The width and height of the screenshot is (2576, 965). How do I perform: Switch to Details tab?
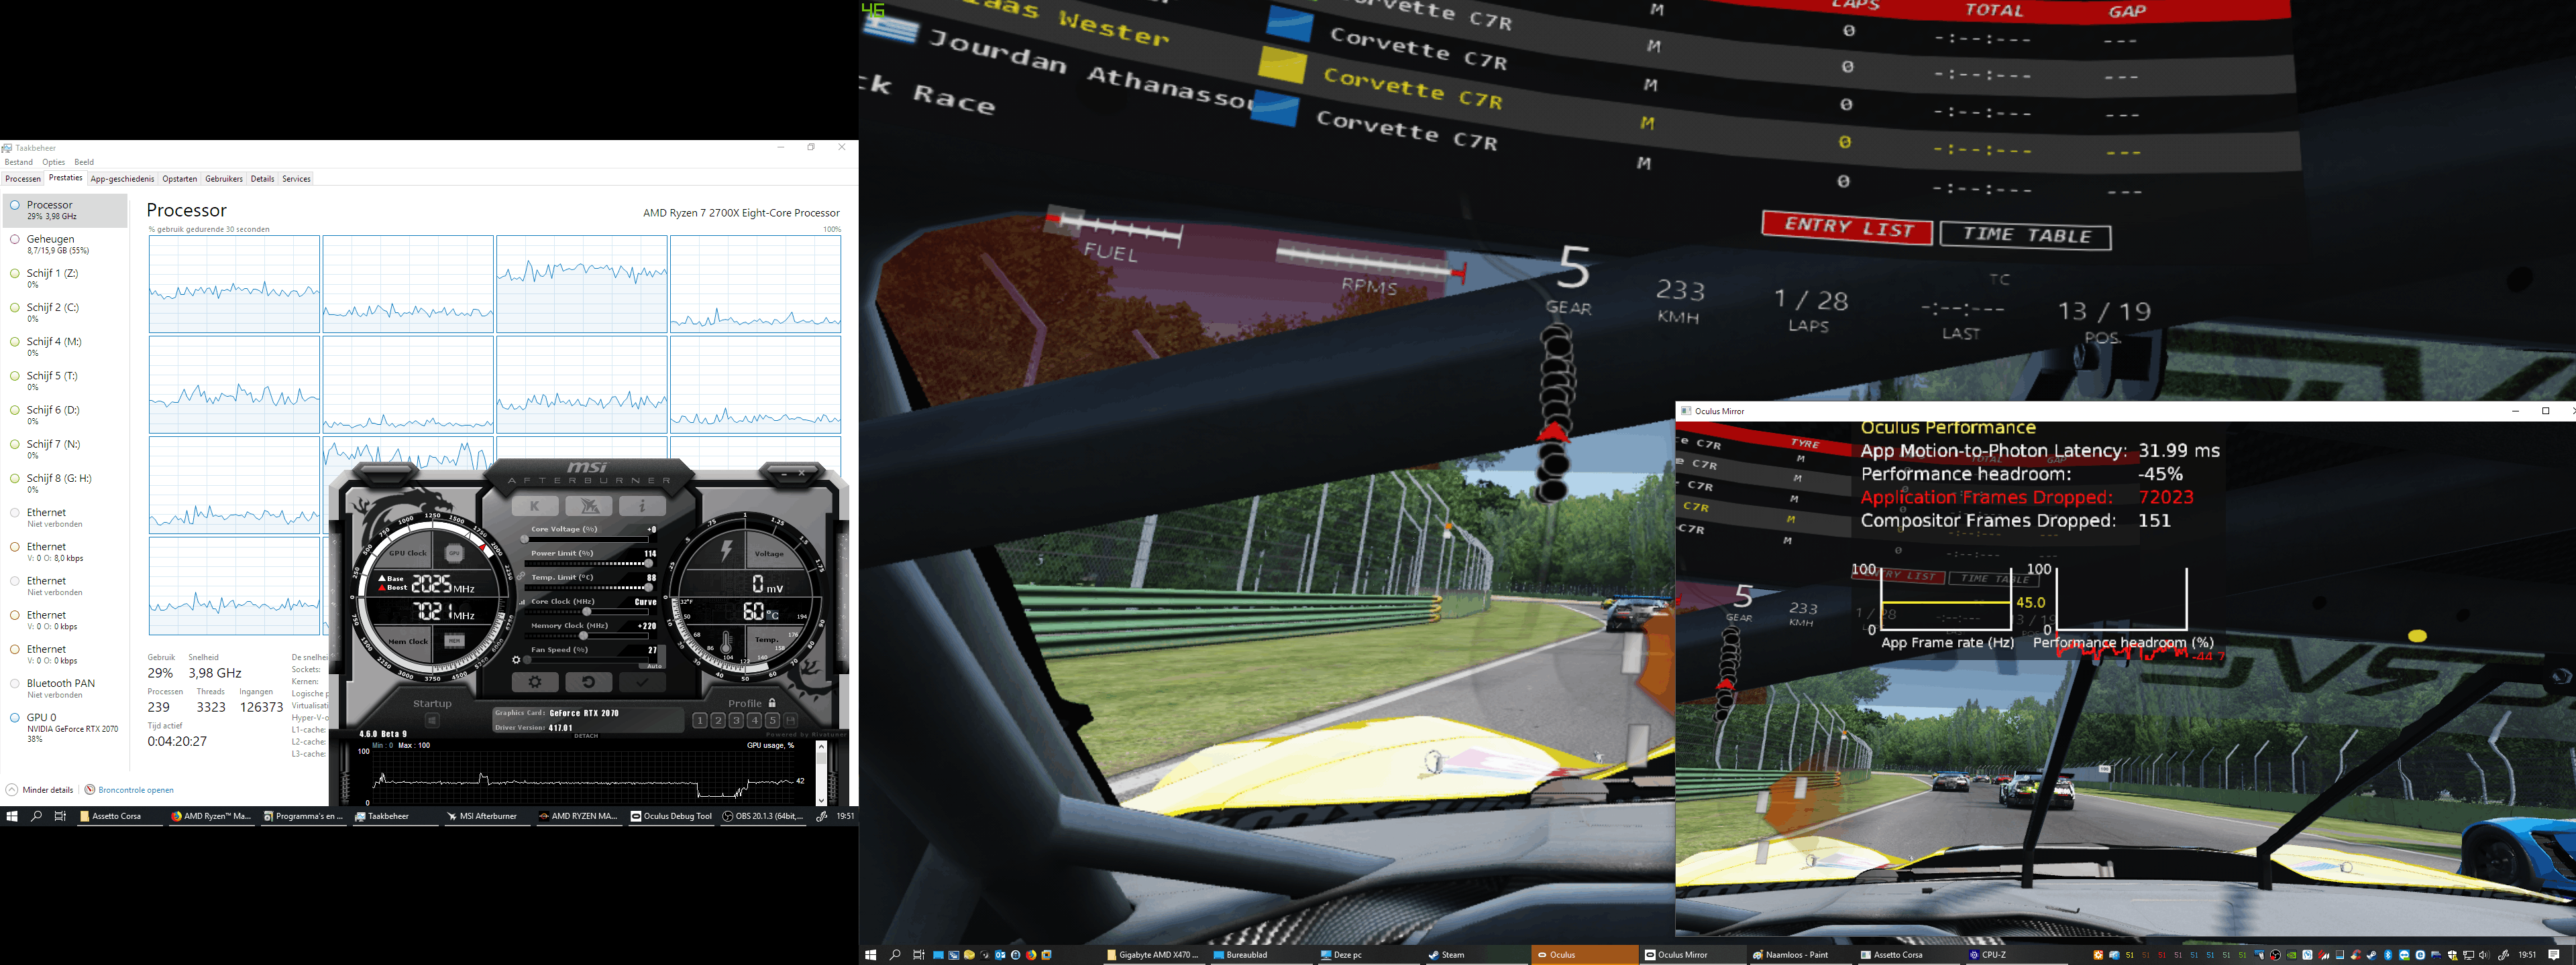[x=263, y=179]
